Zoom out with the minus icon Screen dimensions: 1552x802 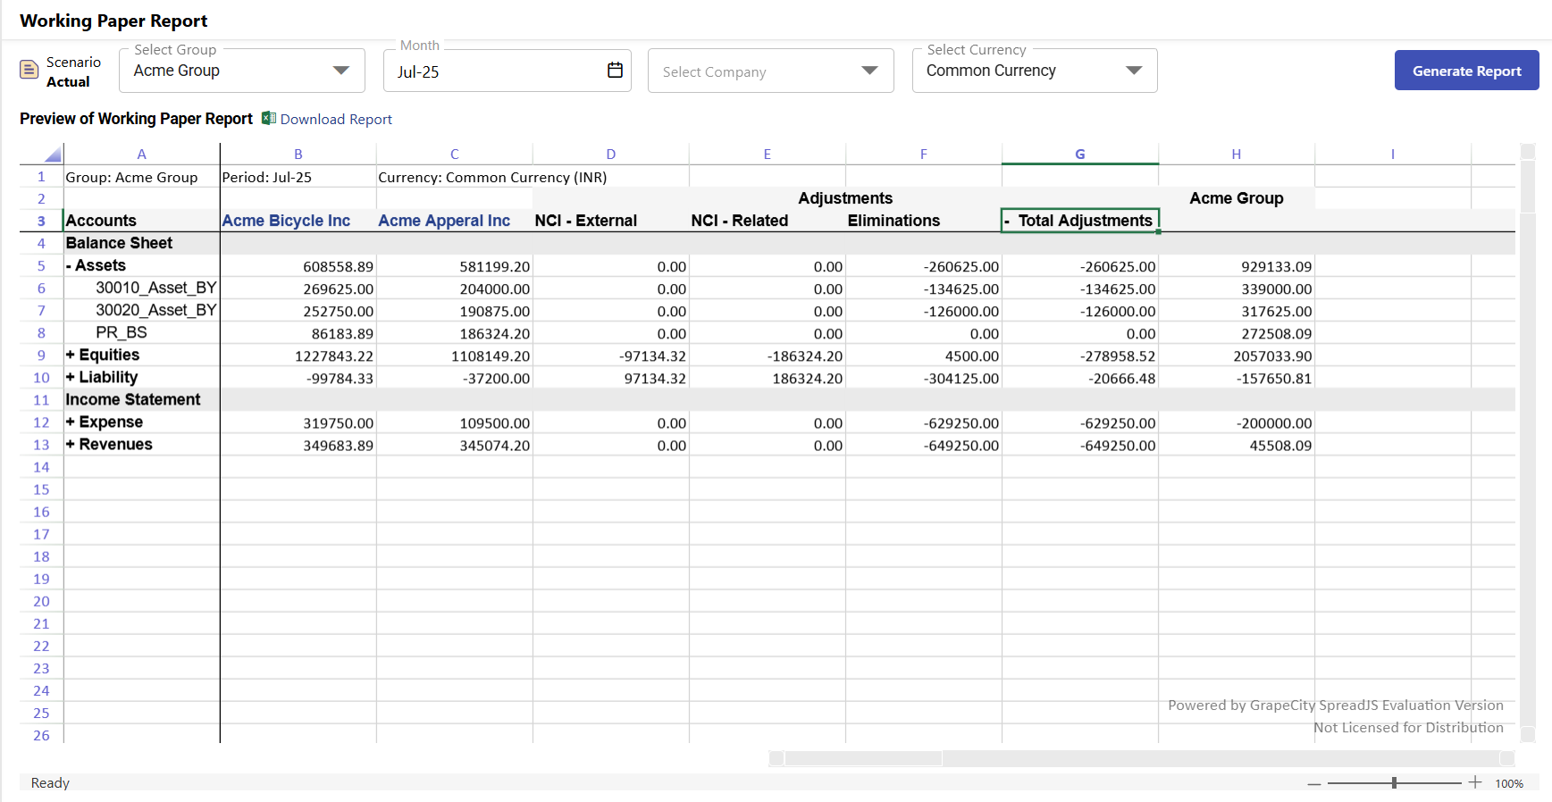tap(1313, 783)
